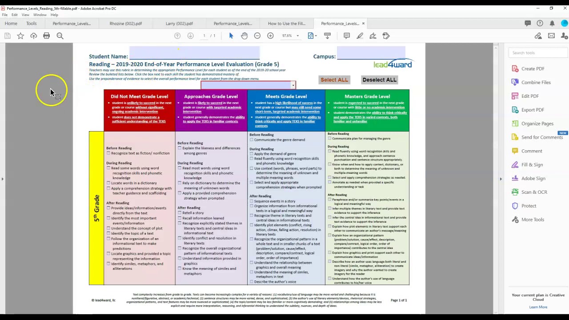Select the highlight text pen tool

pos(360,36)
